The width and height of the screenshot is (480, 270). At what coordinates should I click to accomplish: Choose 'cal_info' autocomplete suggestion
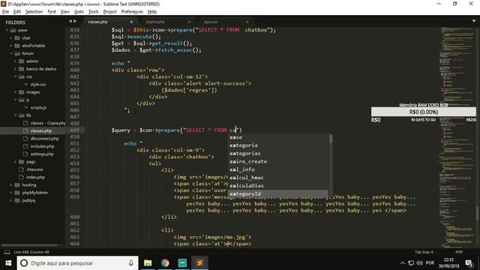(x=278, y=169)
